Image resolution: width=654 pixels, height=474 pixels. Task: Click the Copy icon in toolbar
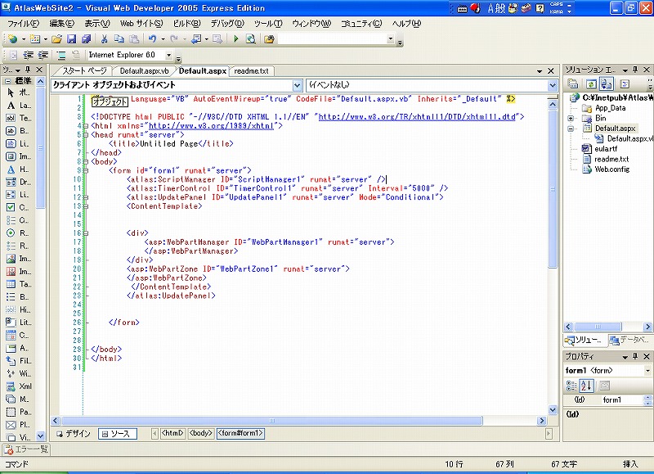(x=119, y=39)
